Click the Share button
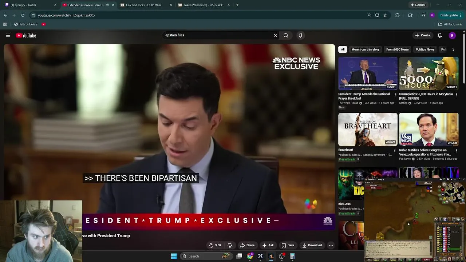 pos(247,245)
